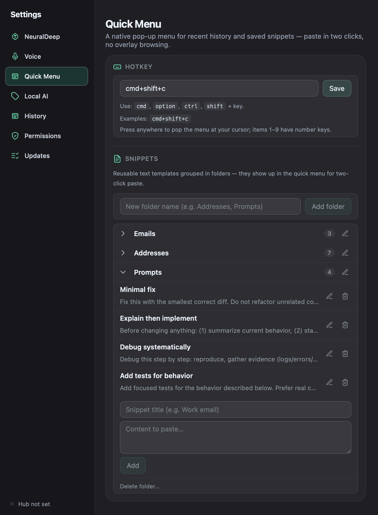Open the Updates section
This screenshot has height=515, width=378.
click(47, 156)
